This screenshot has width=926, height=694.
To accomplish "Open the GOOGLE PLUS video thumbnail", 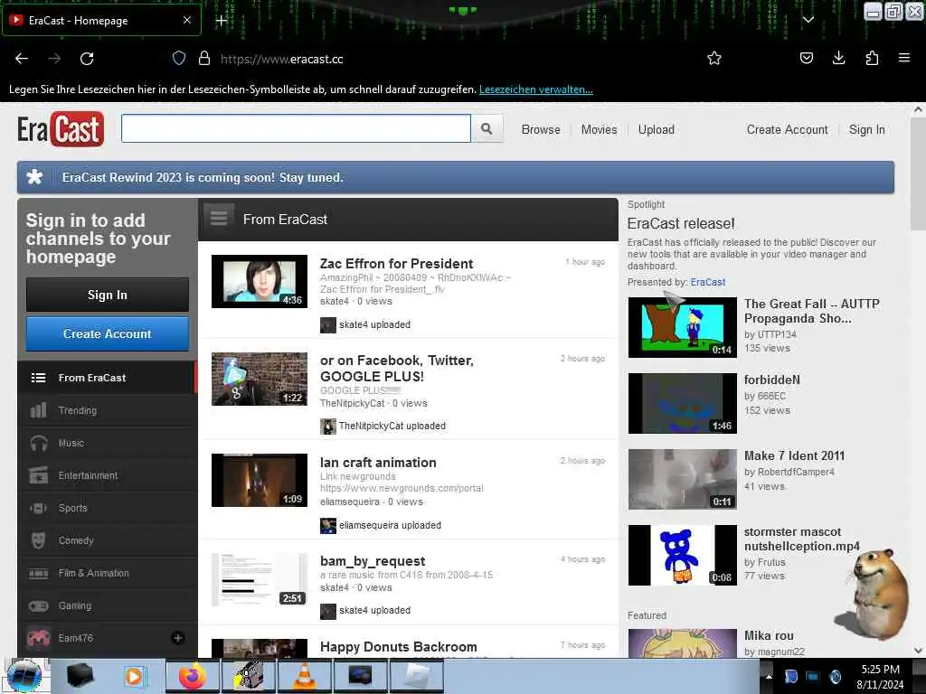I will tap(260, 379).
